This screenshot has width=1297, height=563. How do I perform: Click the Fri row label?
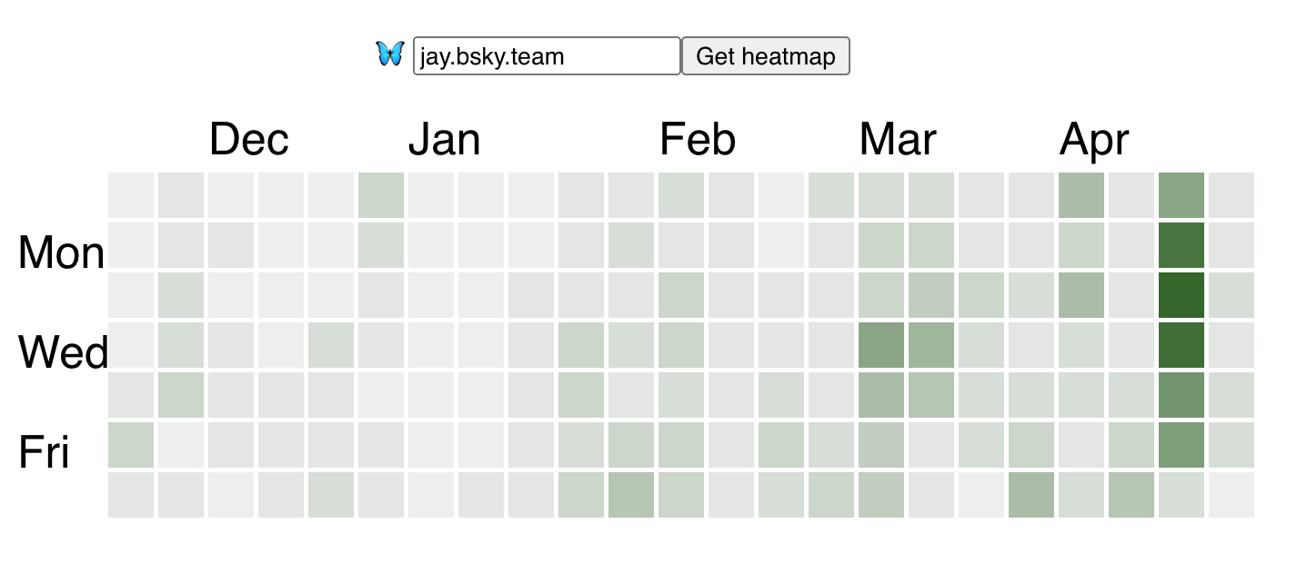pyautogui.click(x=45, y=453)
